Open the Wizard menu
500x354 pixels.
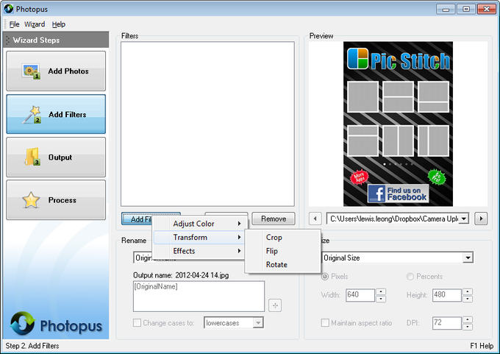[x=35, y=24]
